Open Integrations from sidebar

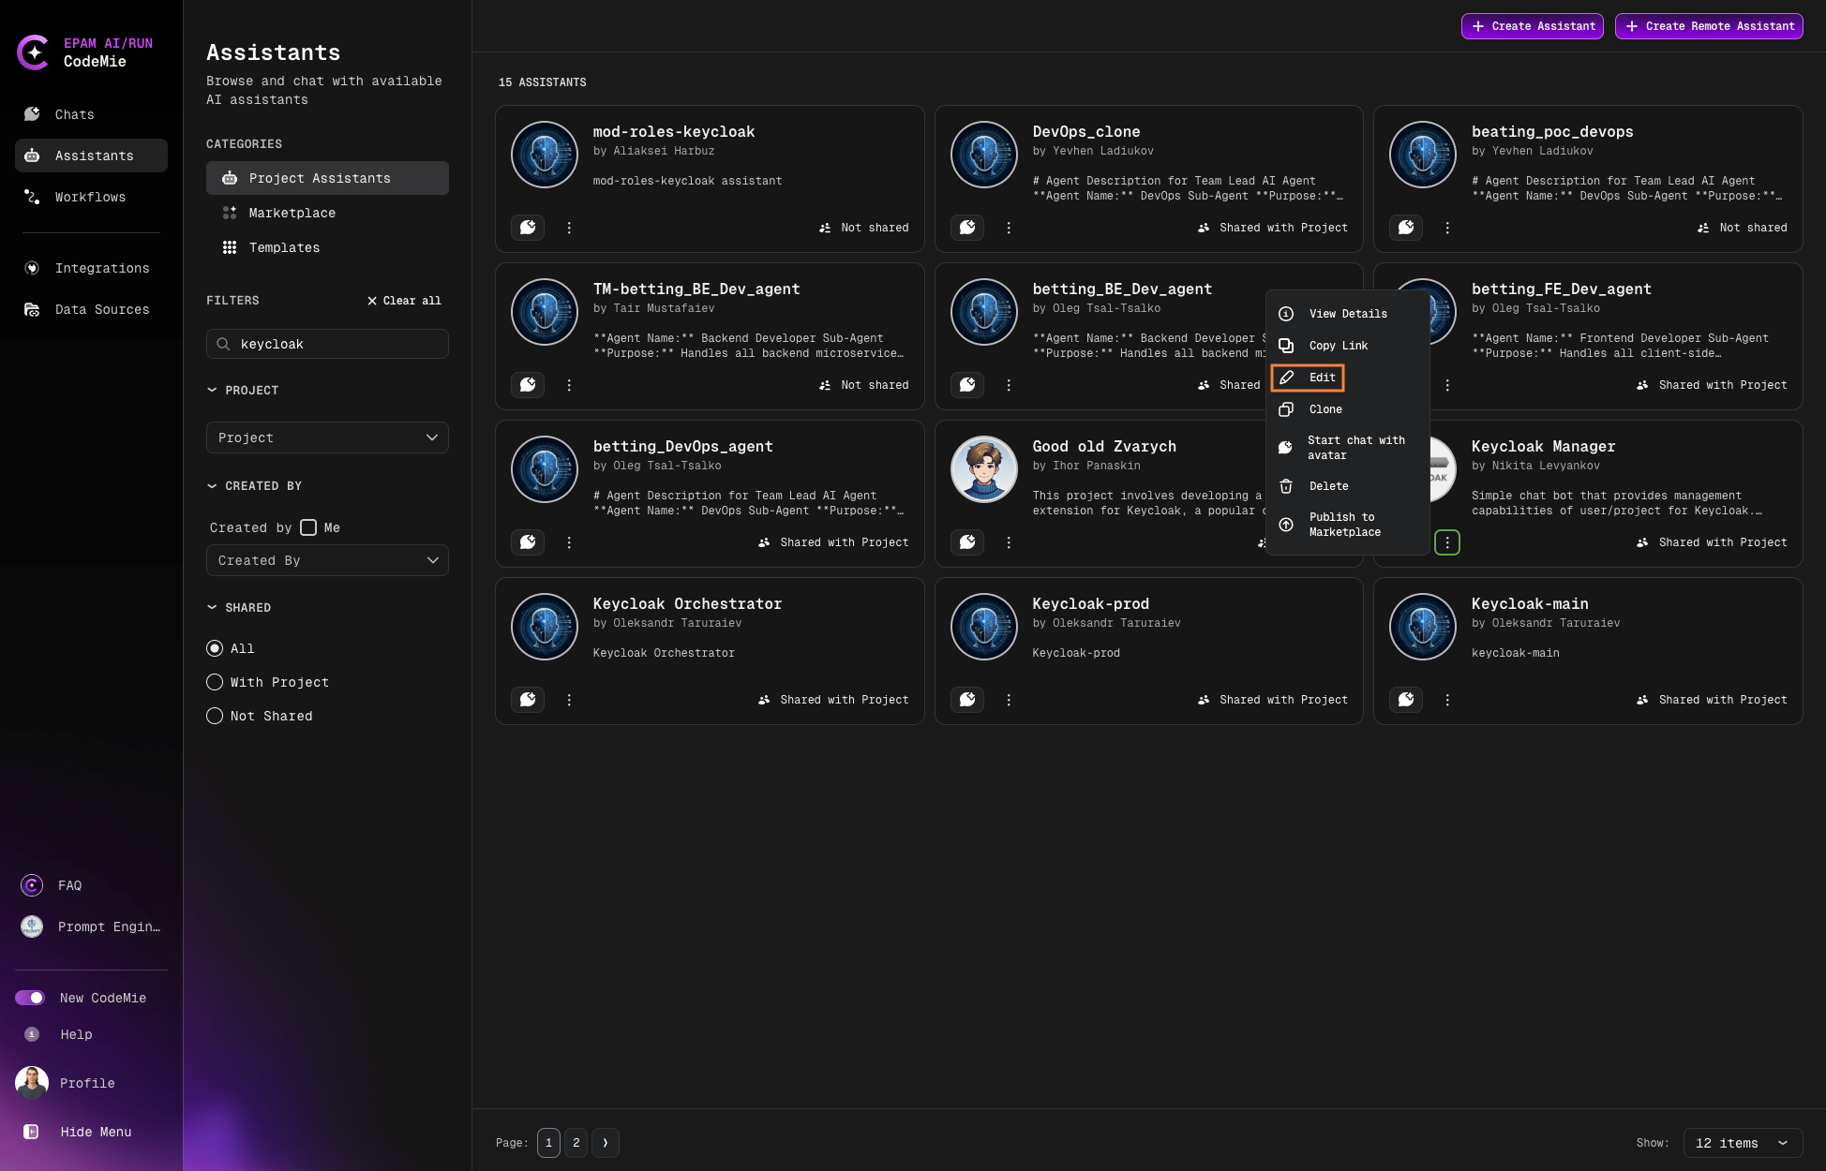101,268
